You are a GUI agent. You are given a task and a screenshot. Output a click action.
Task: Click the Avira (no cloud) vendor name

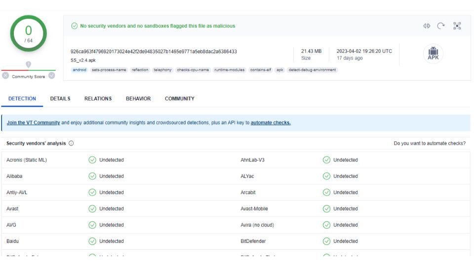pos(257,225)
